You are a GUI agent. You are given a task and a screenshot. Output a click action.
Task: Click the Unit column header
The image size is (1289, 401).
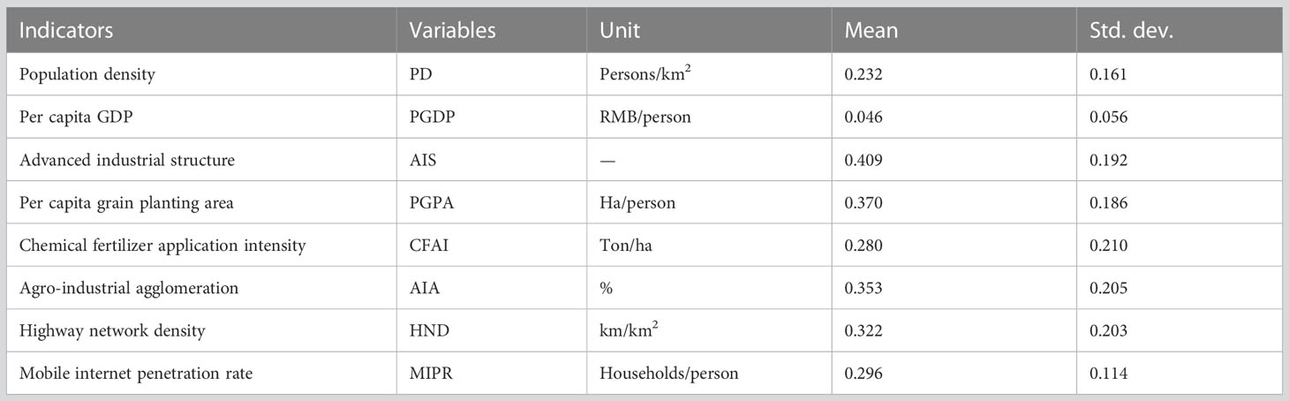(620, 31)
